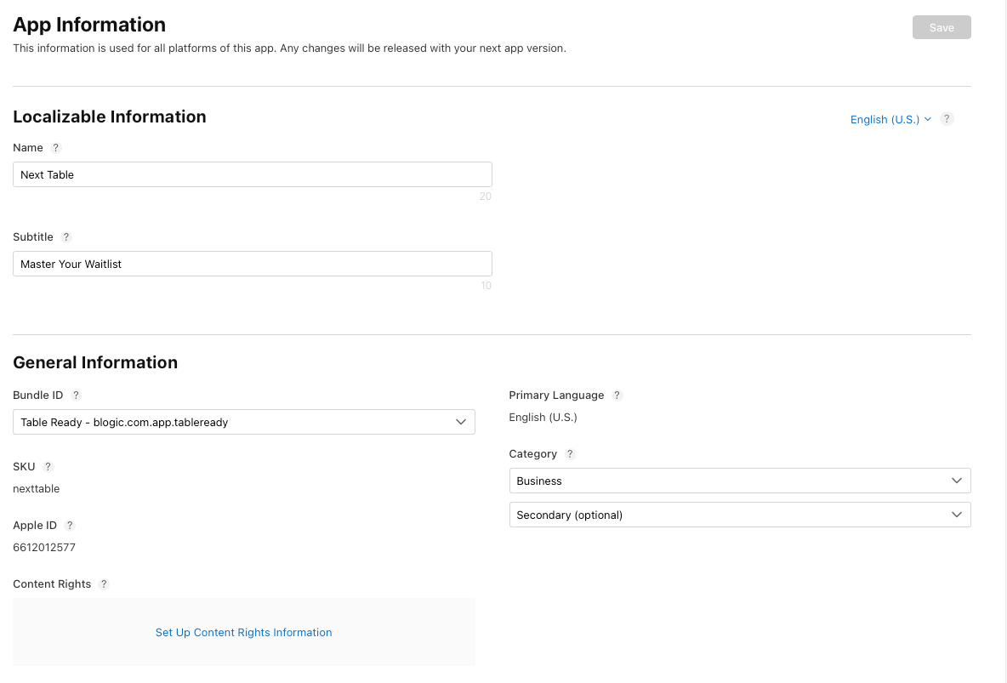
Task: Select the English (U.S.) language selector
Action: pos(885,119)
